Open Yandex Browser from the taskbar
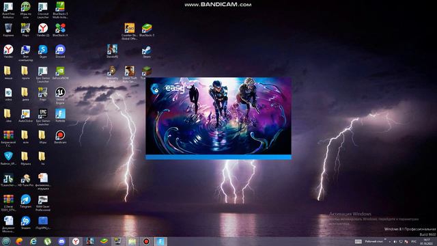 point(76,241)
